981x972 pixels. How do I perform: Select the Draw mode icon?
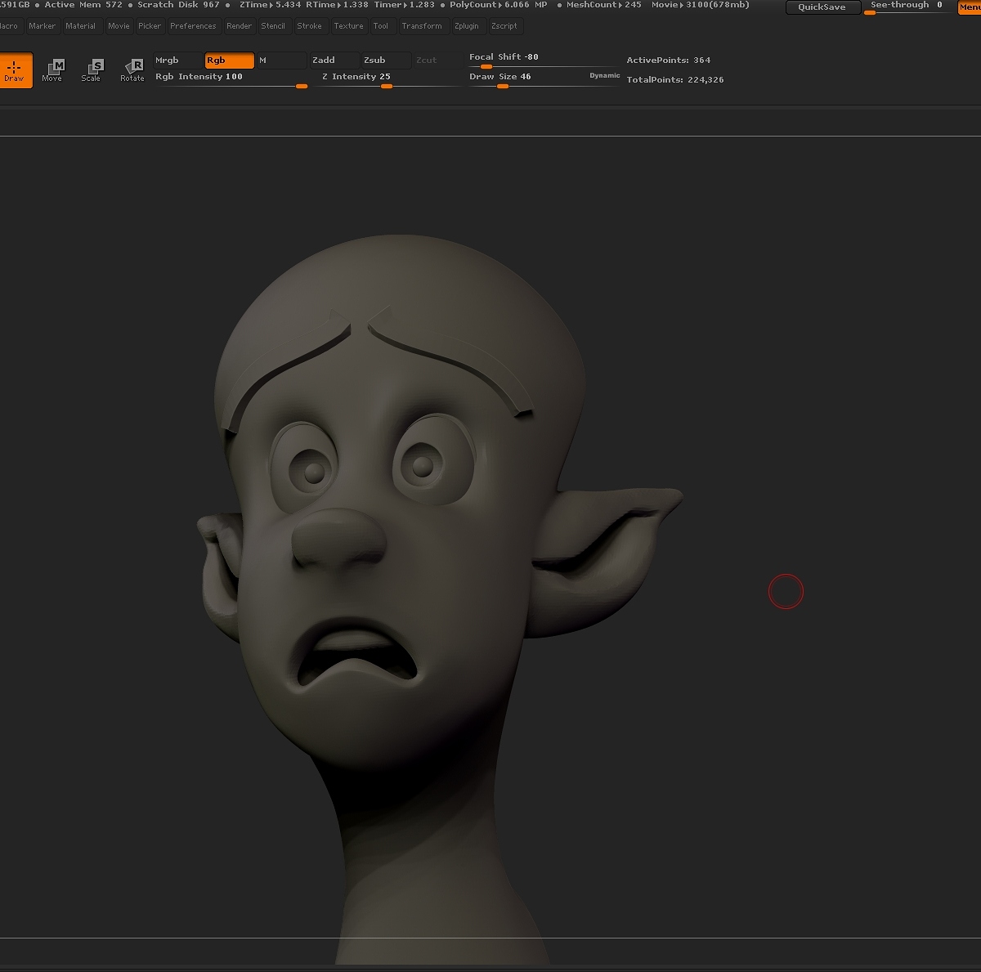(15, 70)
